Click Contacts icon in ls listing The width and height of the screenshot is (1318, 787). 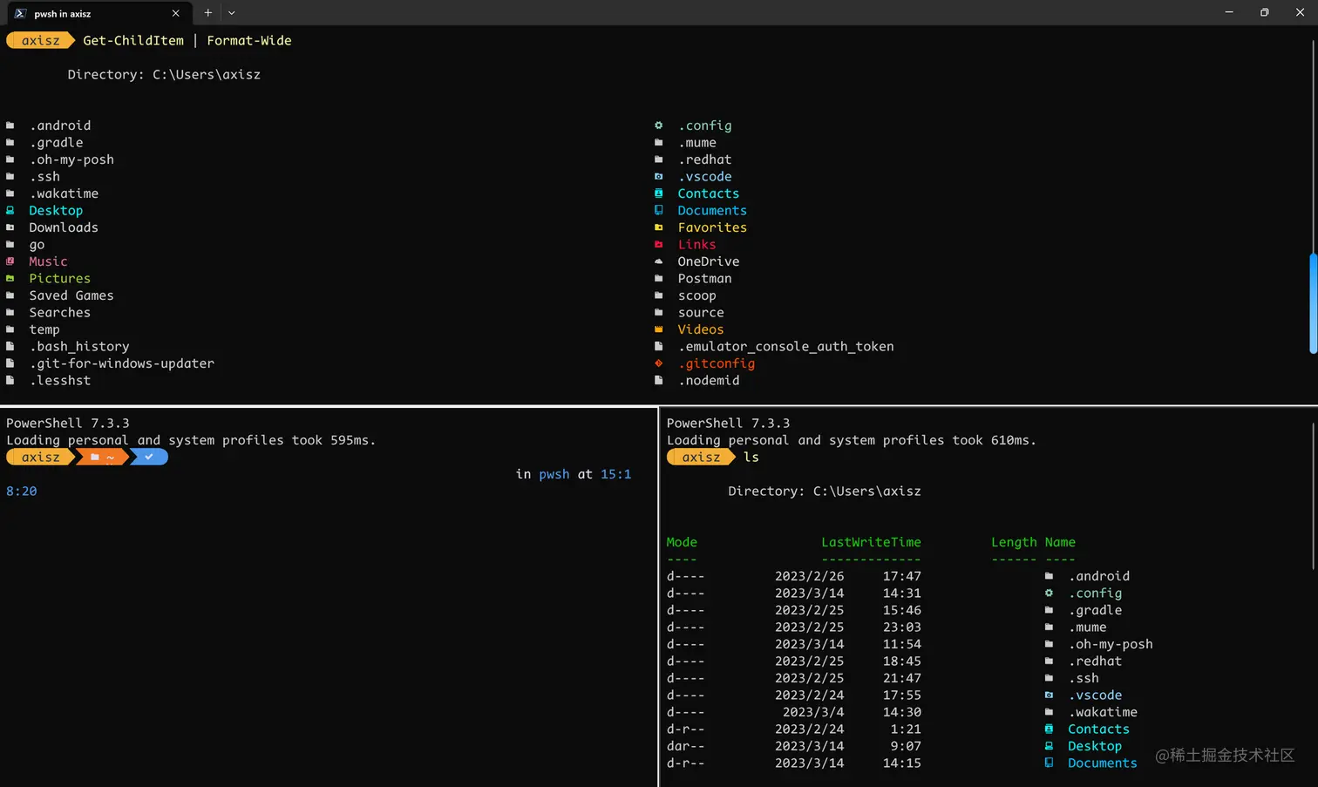[1049, 729]
